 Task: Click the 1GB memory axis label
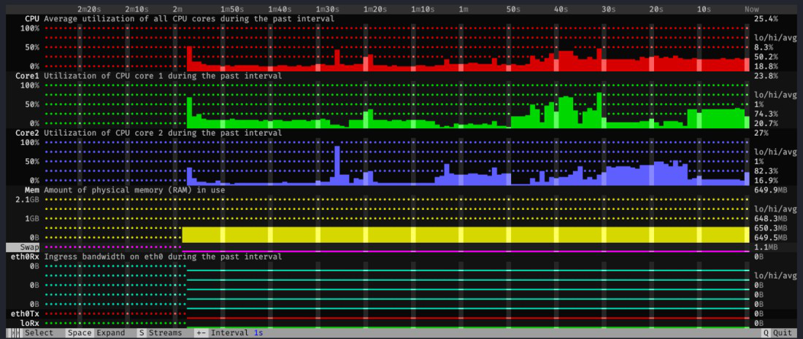pyautogui.click(x=32, y=218)
